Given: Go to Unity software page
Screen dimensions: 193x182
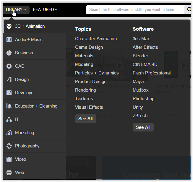Looking at the screenshot, I should 138,107.
